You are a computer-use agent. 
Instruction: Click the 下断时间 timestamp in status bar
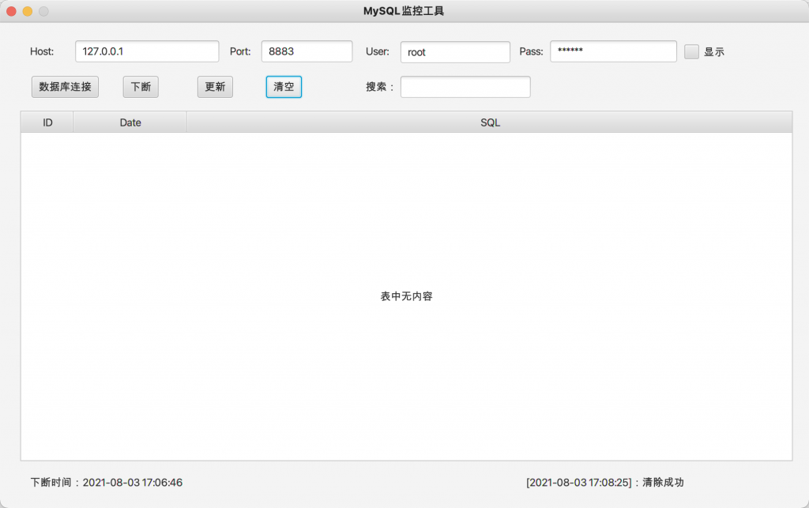pyautogui.click(x=106, y=482)
